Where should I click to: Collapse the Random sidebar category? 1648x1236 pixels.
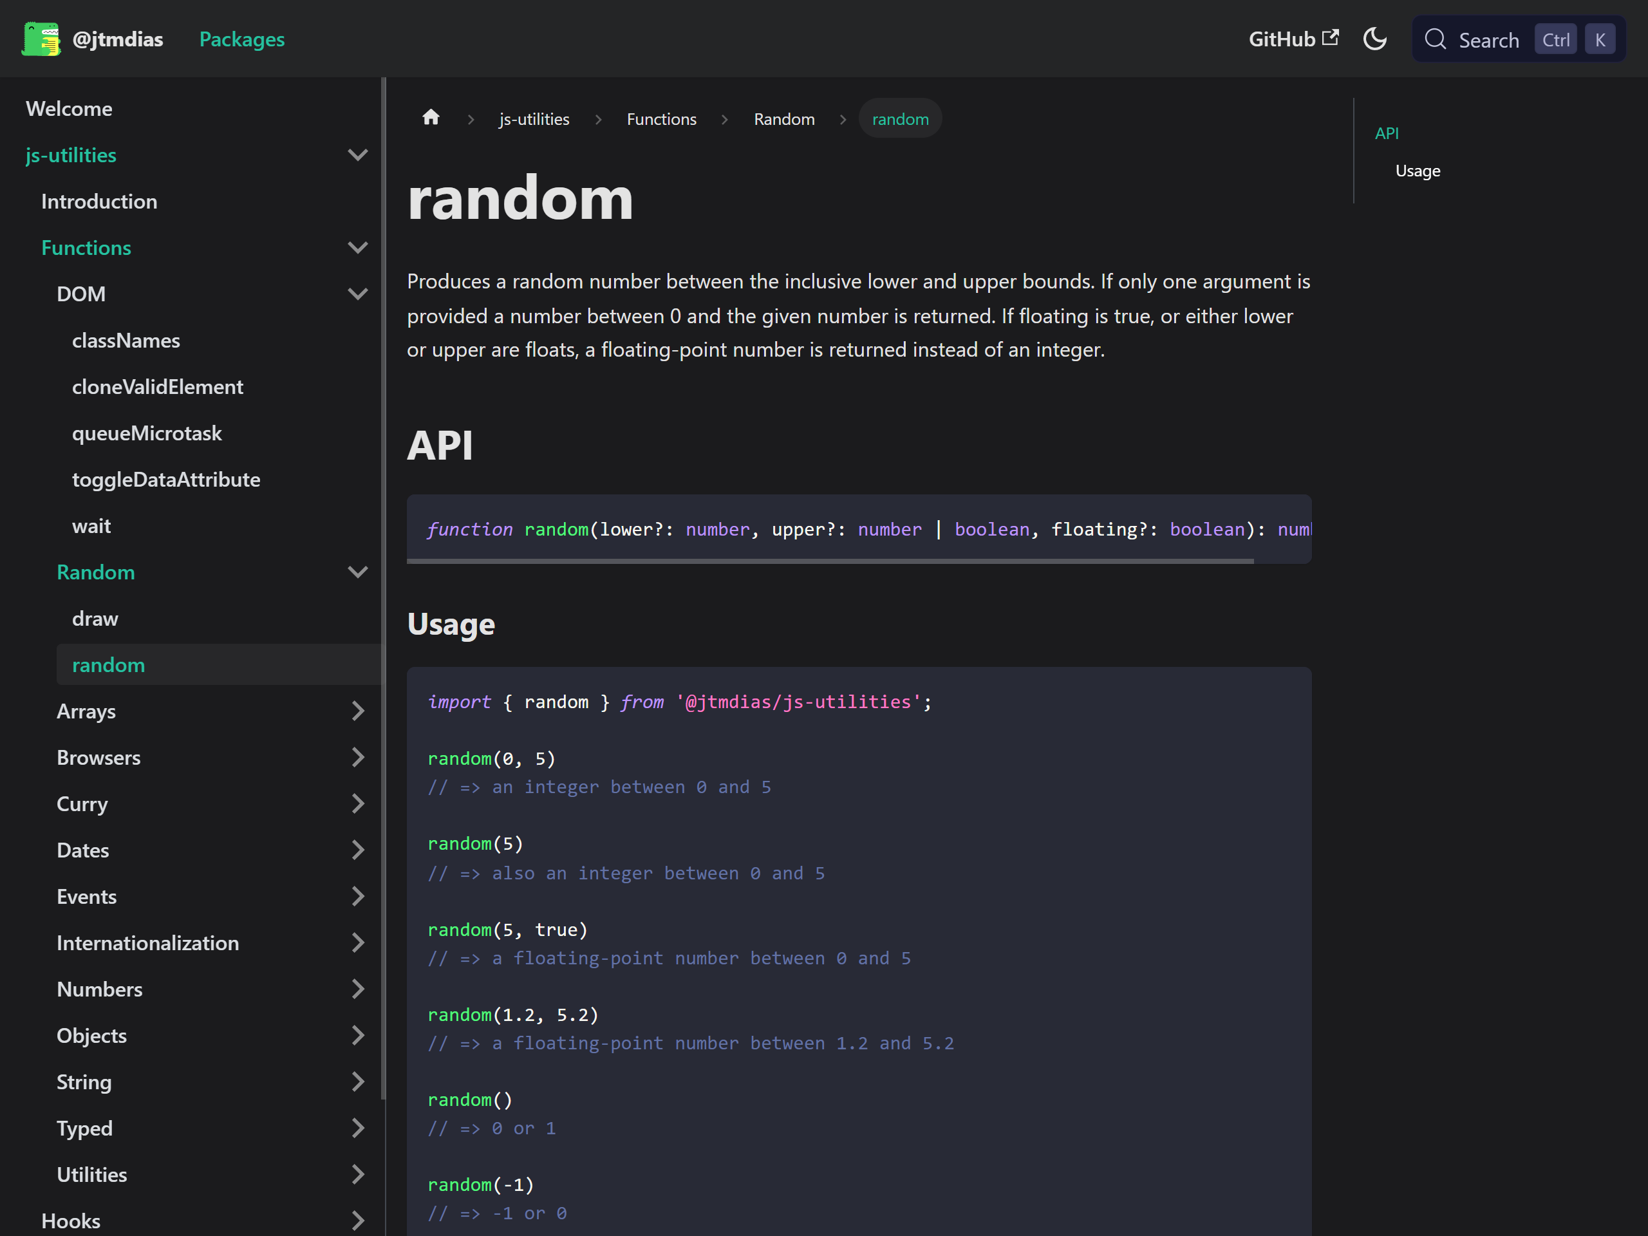(x=358, y=572)
